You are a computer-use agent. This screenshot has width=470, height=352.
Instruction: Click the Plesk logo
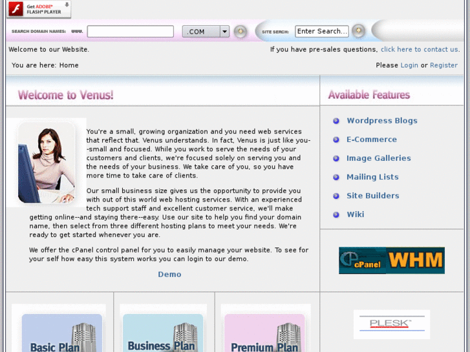392,324
